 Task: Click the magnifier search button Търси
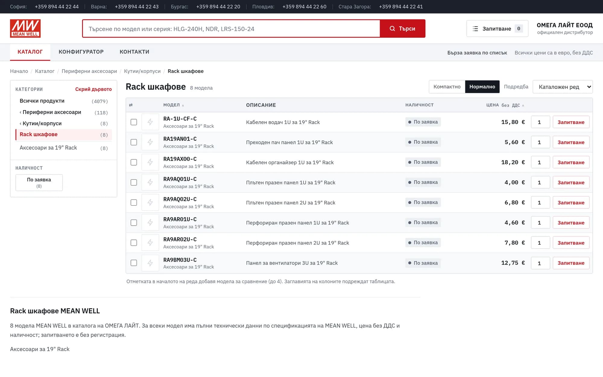(x=403, y=29)
